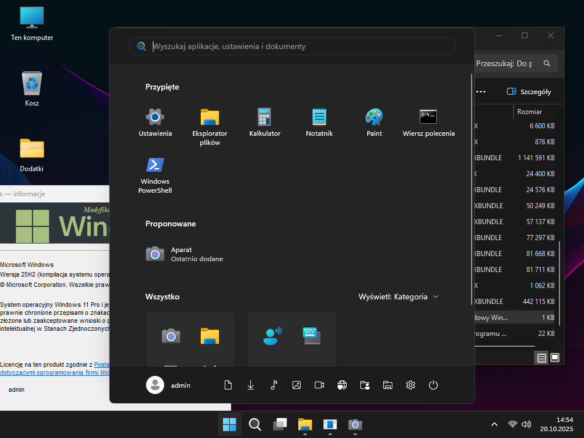
Task: Open Music folder shortcut icon
Action: (274, 385)
